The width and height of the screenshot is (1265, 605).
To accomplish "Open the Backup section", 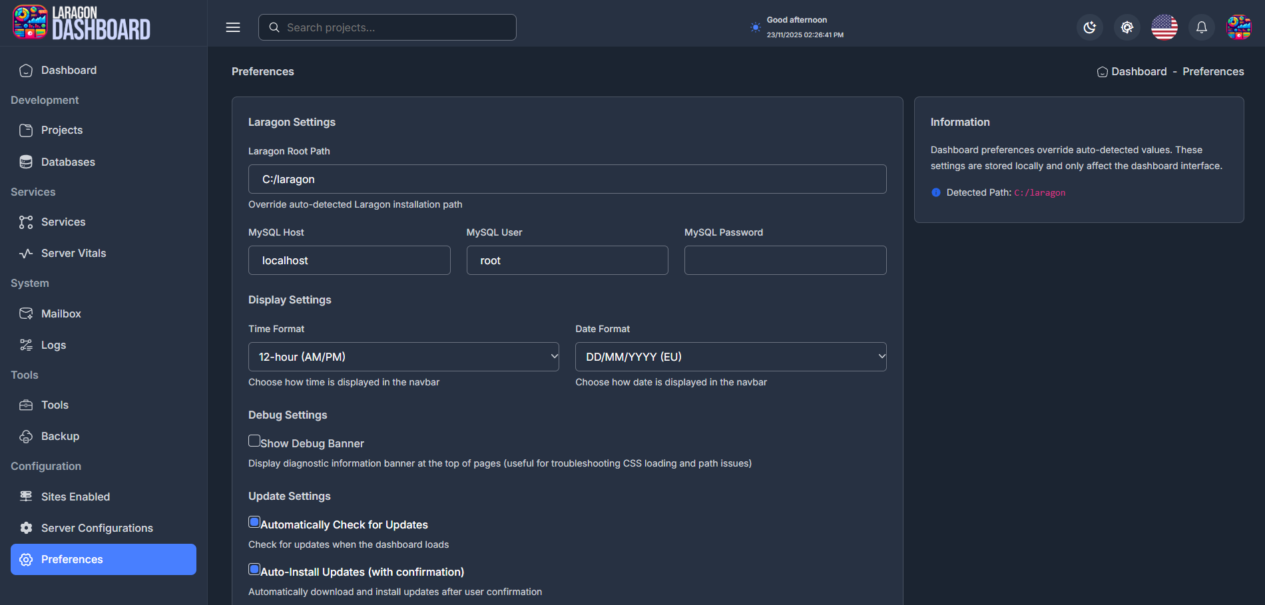I will pyautogui.click(x=59, y=436).
